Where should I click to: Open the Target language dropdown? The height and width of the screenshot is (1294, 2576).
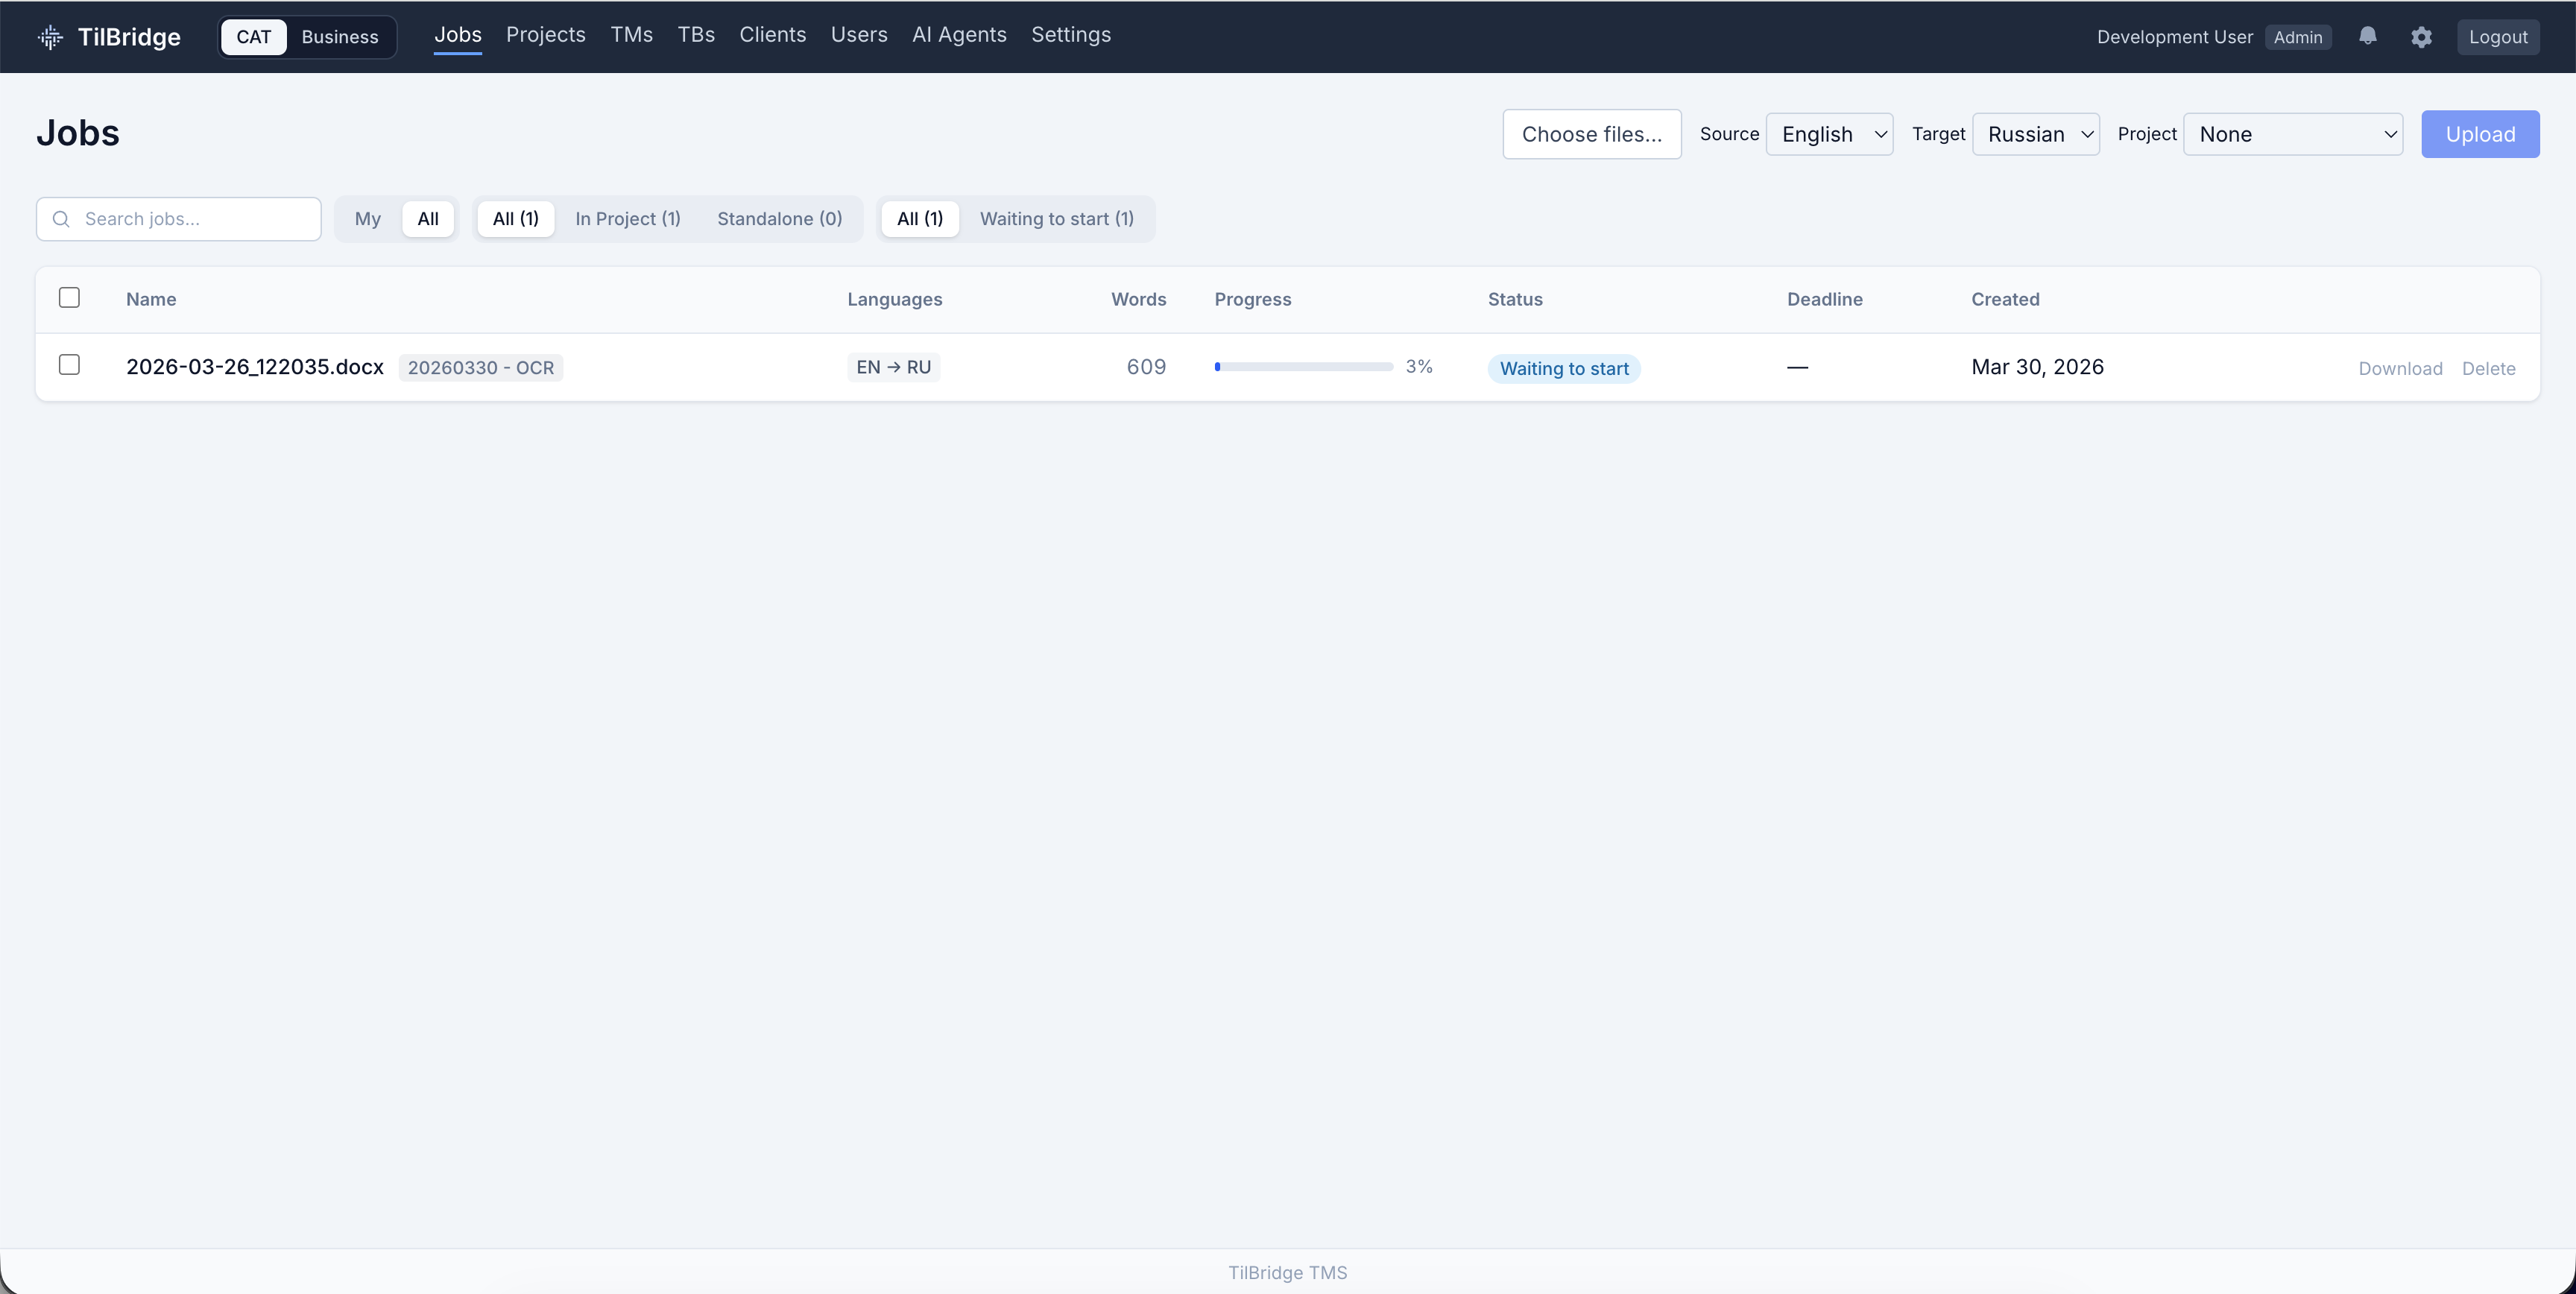(2035, 134)
